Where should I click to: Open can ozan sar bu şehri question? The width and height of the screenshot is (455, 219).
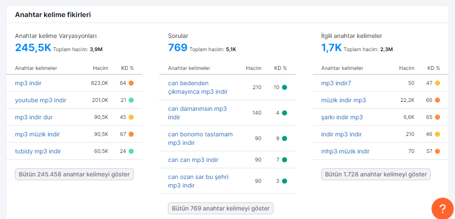click(x=198, y=181)
